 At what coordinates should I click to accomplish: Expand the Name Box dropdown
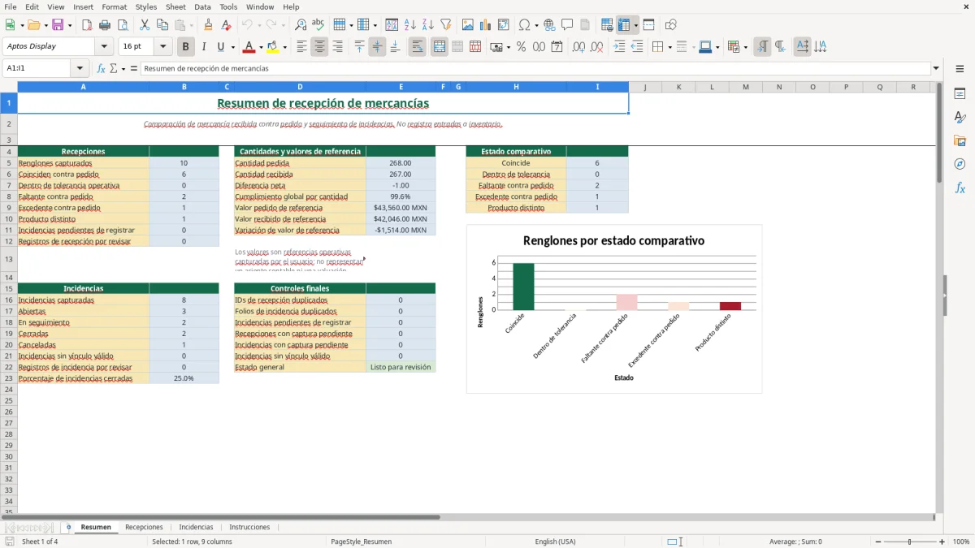tap(79, 68)
